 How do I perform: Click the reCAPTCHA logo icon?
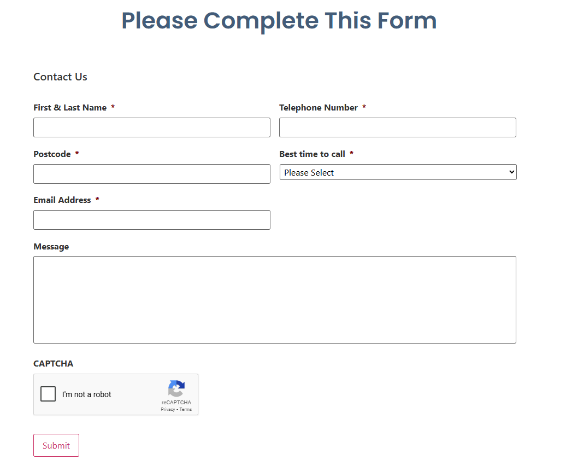[176, 388]
